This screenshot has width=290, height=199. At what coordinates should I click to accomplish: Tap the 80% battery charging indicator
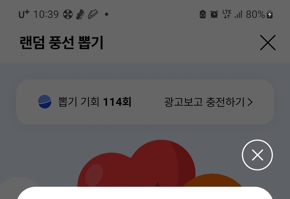tap(259, 14)
